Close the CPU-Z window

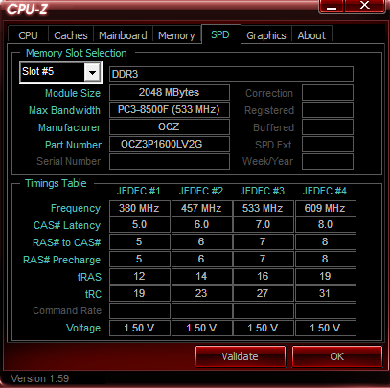pos(364,7)
